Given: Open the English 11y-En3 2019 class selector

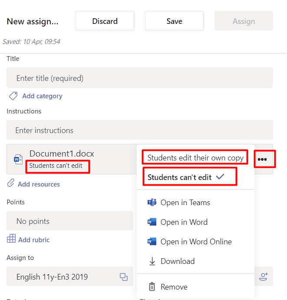Looking at the screenshot, I should point(70,277).
